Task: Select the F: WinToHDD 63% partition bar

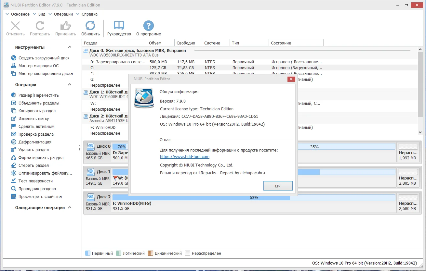Action: [254, 197]
